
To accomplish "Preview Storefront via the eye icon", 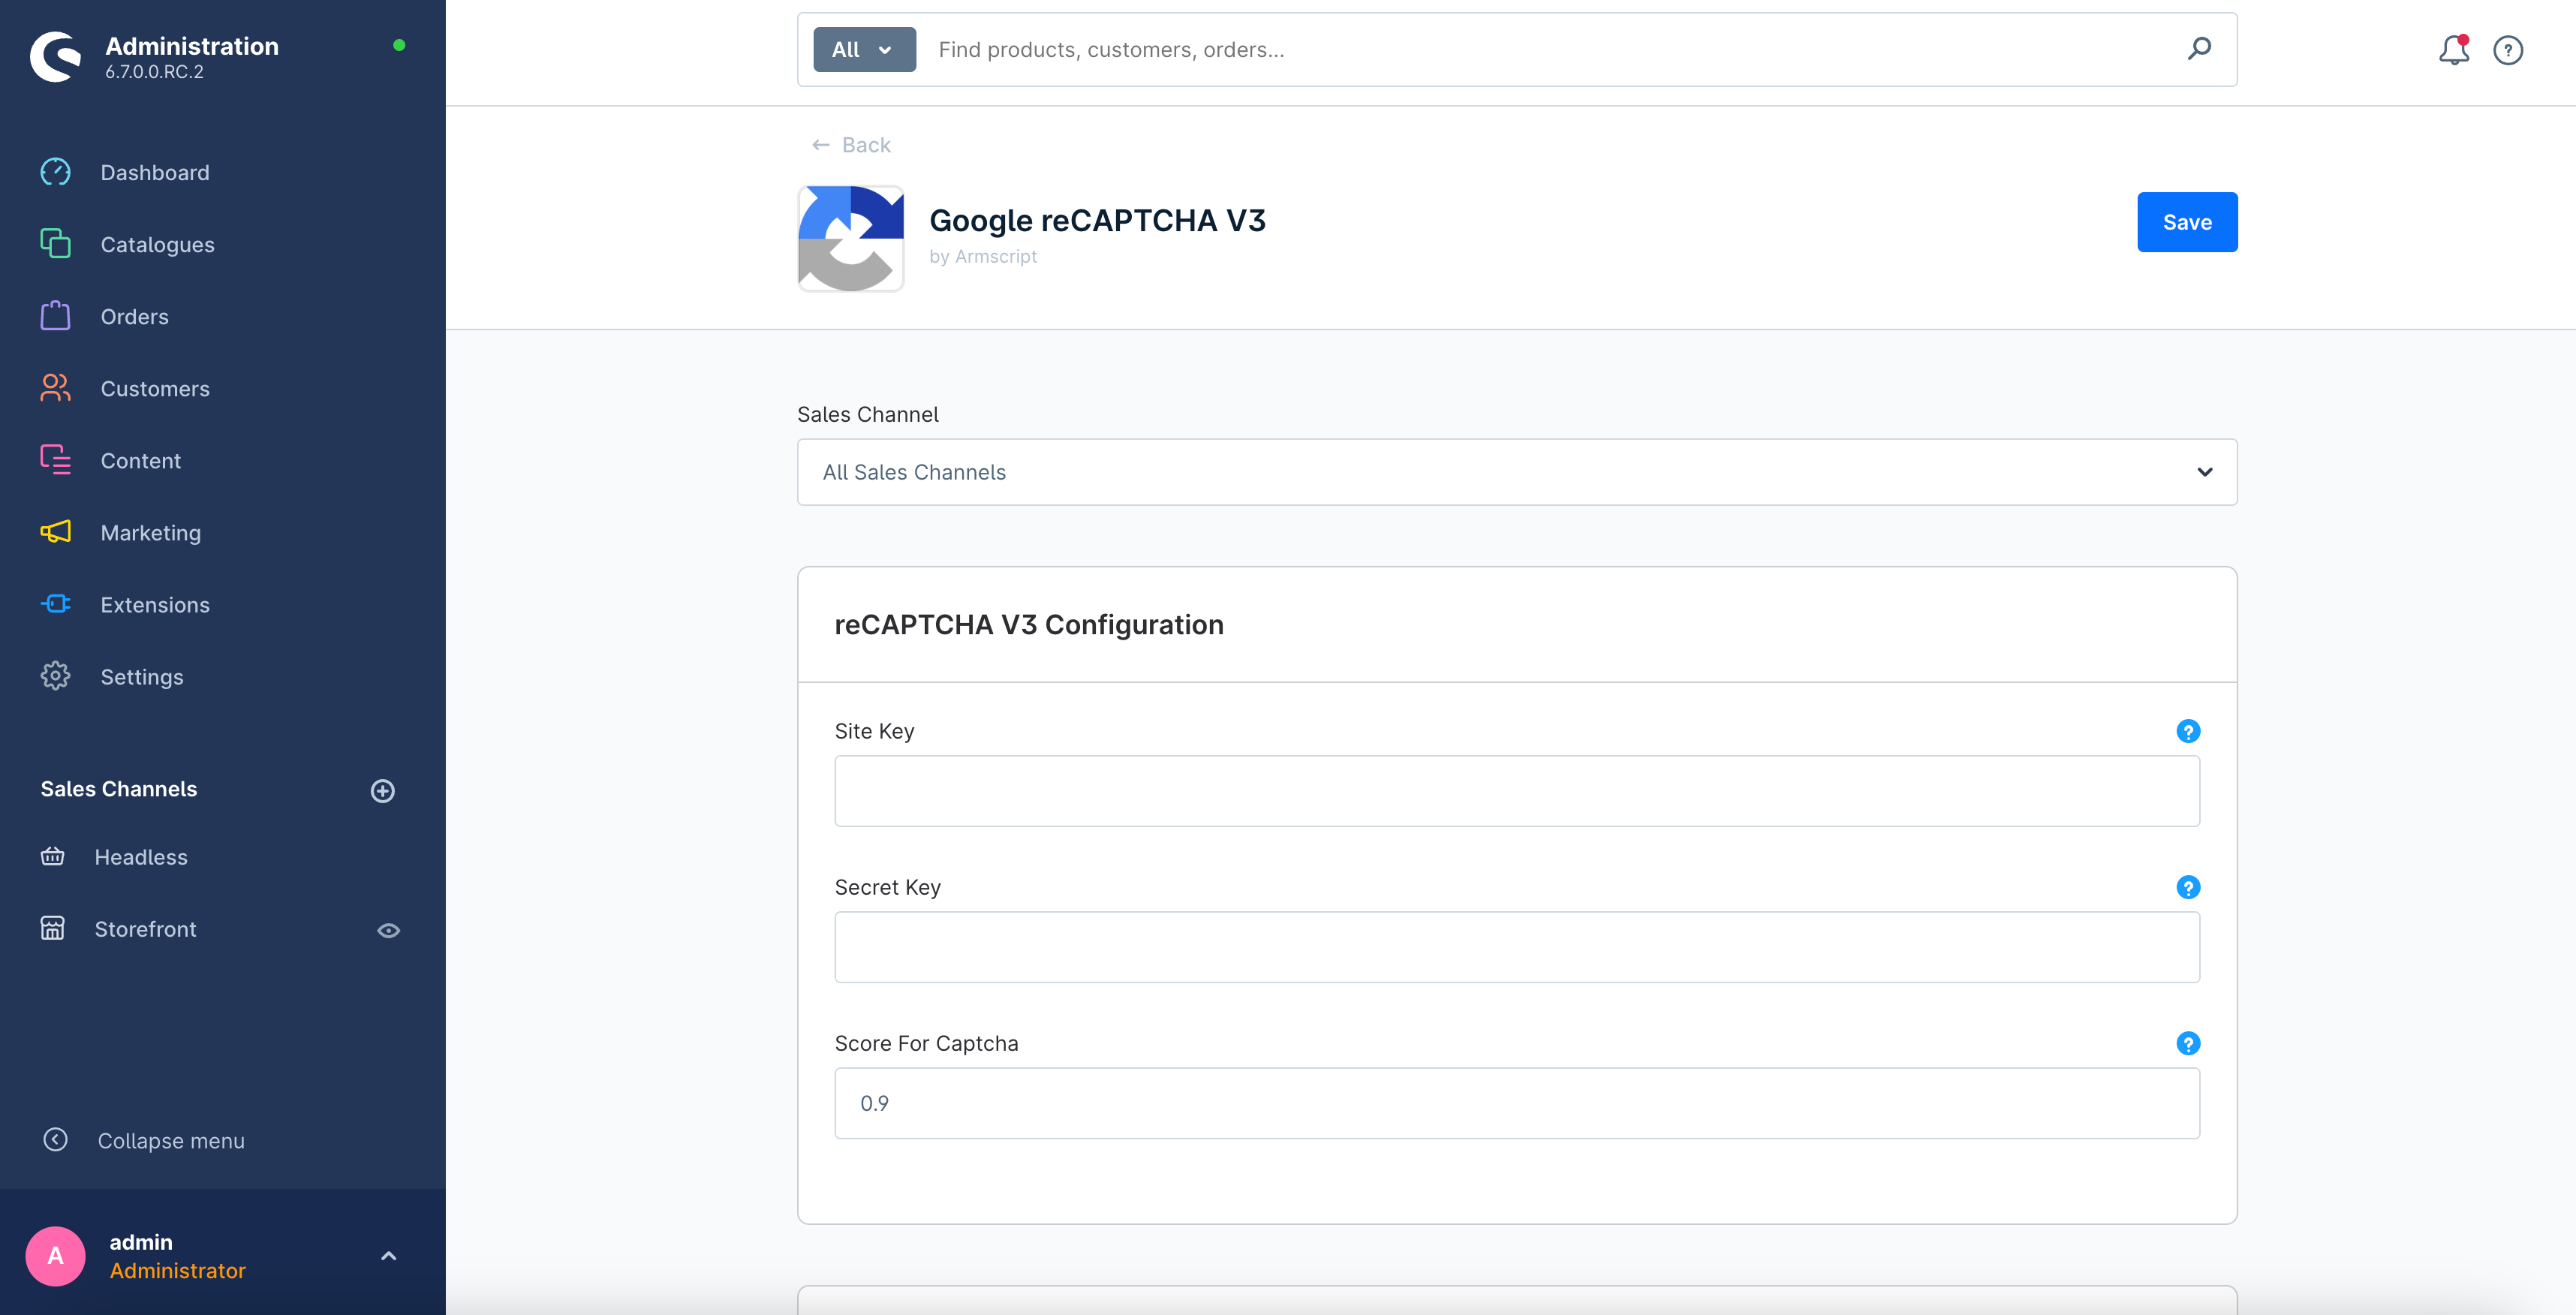I will (x=389, y=930).
